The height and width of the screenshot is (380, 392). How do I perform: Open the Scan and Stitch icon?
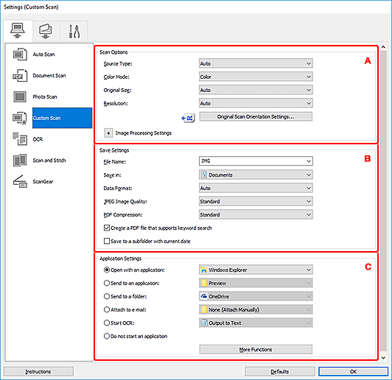click(20, 160)
